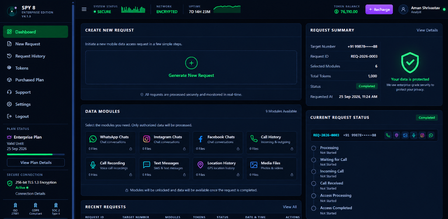Click View All in Recent Requests

coord(290,207)
